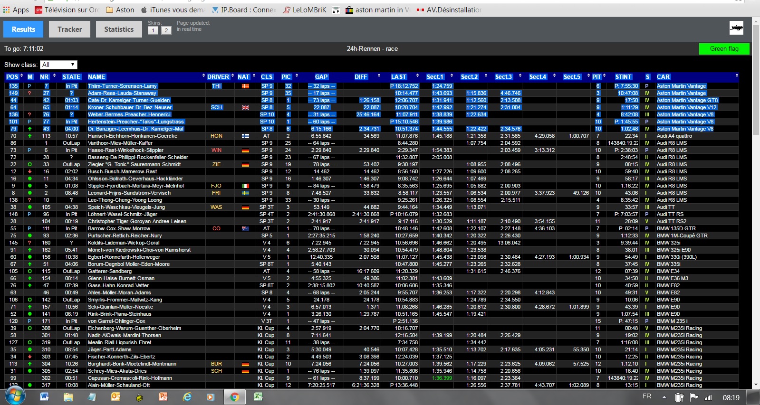
Task: Open PowerPoint from the taskbar
Action: (x=163, y=396)
